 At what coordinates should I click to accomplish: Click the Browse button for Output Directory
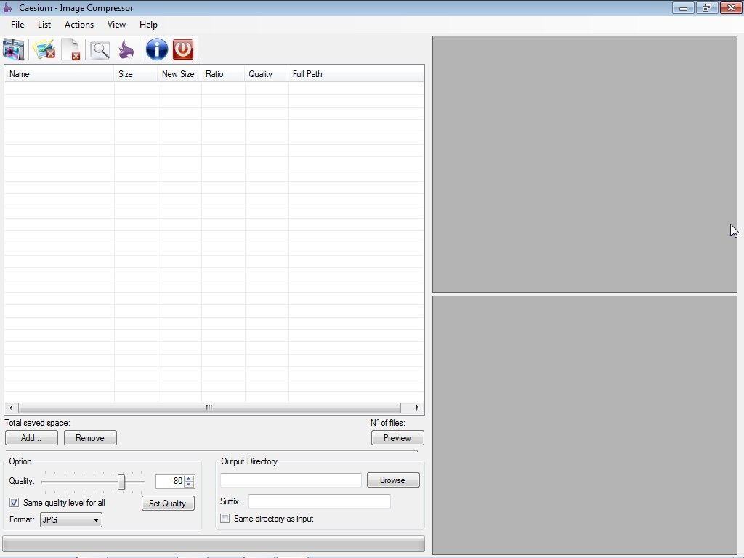click(392, 480)
